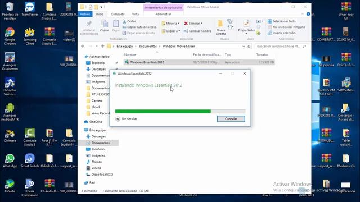Screen dimensions: 360x202
Task: Click Este equipo in the address breadcrumb
Action: pos(124,46)
